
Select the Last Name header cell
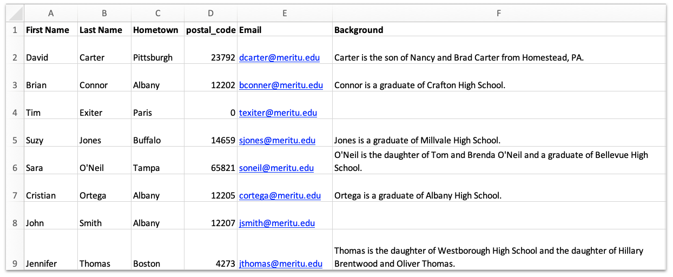(104, 29)
